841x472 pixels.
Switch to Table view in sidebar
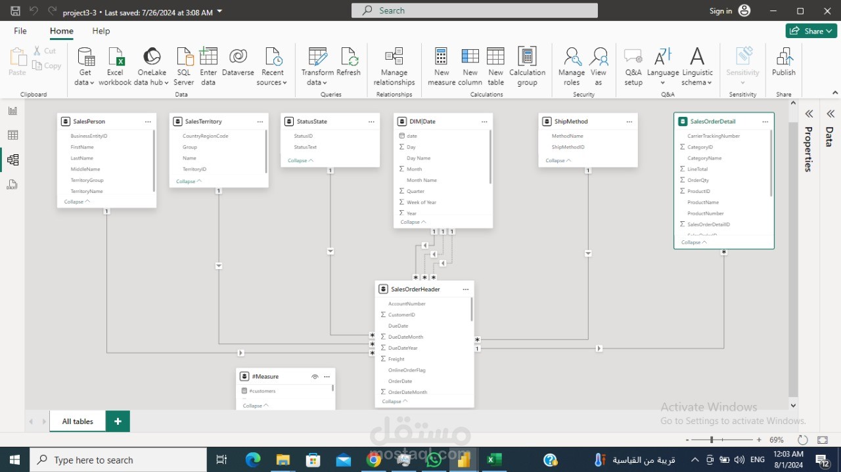point(12,135)
